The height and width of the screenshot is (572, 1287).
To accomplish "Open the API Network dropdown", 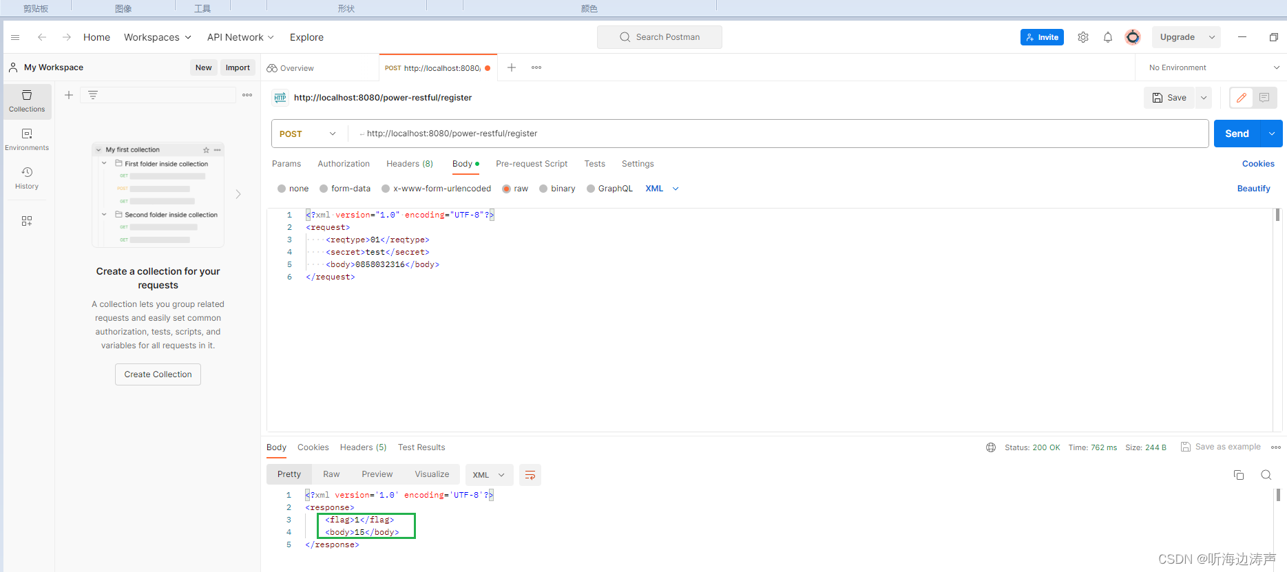I will coord(241,37).
